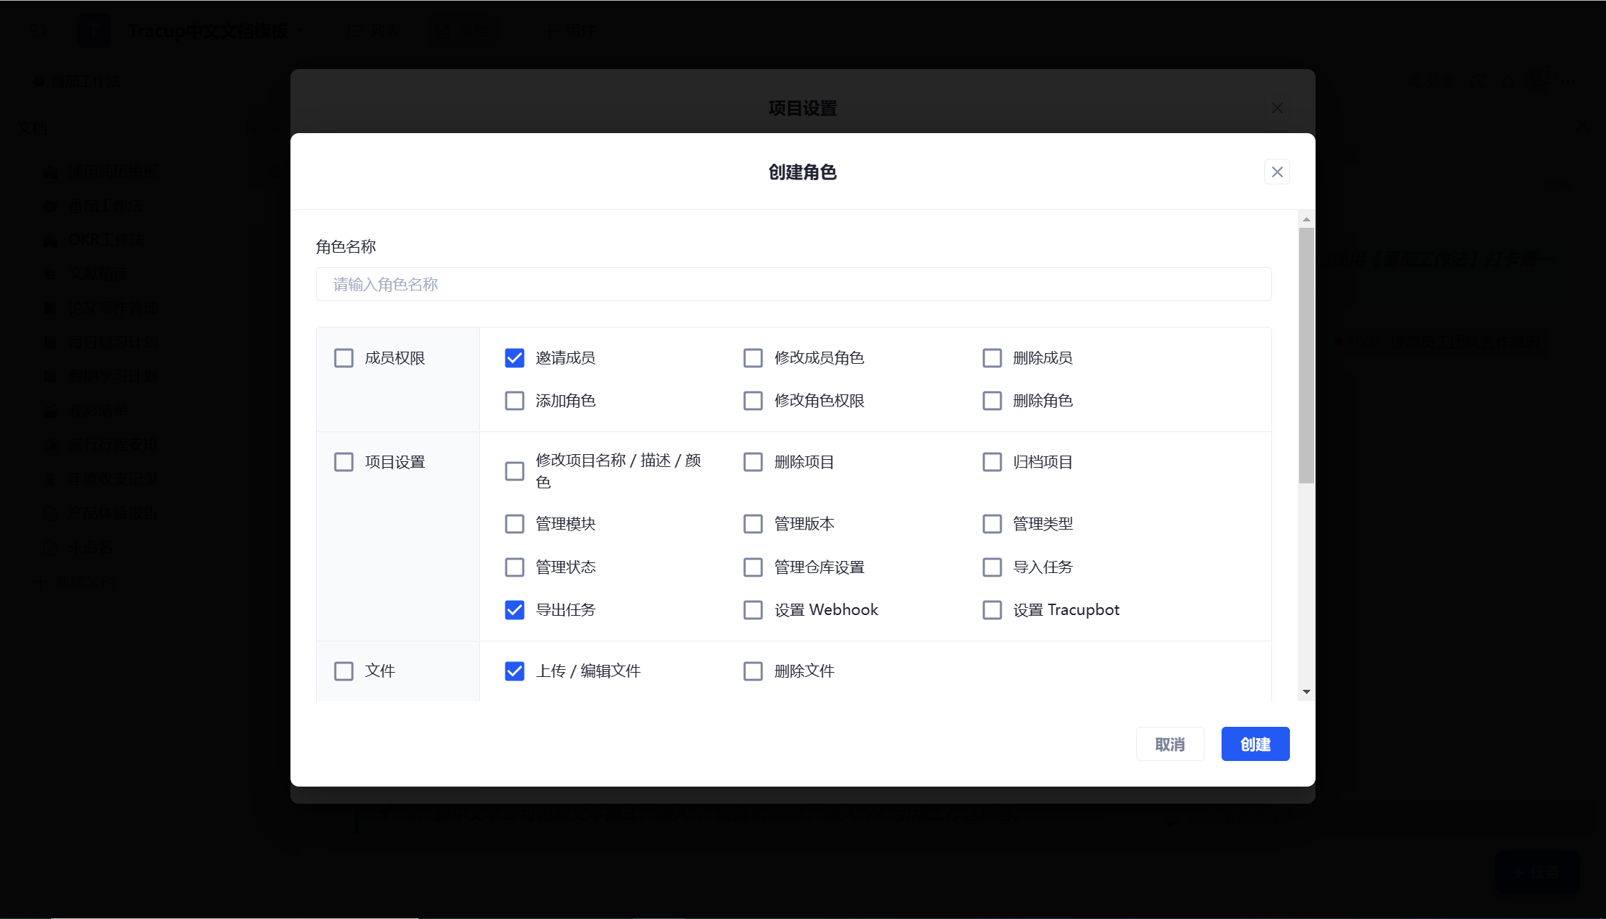Check the 删除成员 checkbox
The height and width of the screenshot is (919, 1606).
992,357
